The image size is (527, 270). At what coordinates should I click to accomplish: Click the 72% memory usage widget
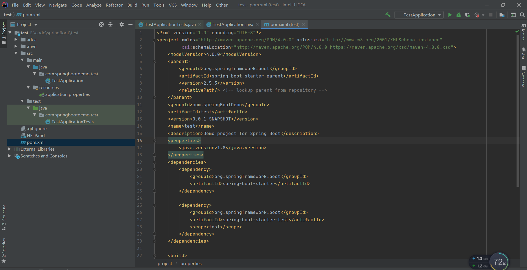pos(499,262)
